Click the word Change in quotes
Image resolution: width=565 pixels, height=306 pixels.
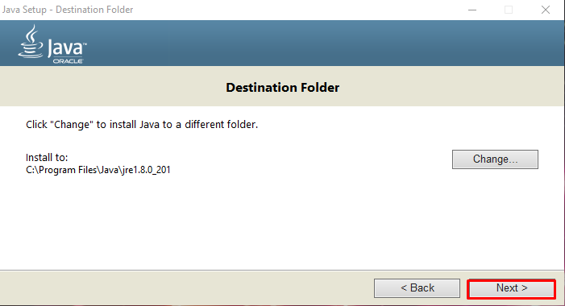point(72,125)
